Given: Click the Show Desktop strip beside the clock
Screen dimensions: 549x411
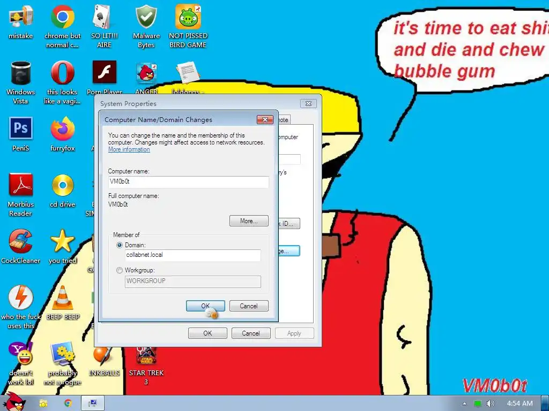Looking at the screenshot, I should (x=545, y=404).
